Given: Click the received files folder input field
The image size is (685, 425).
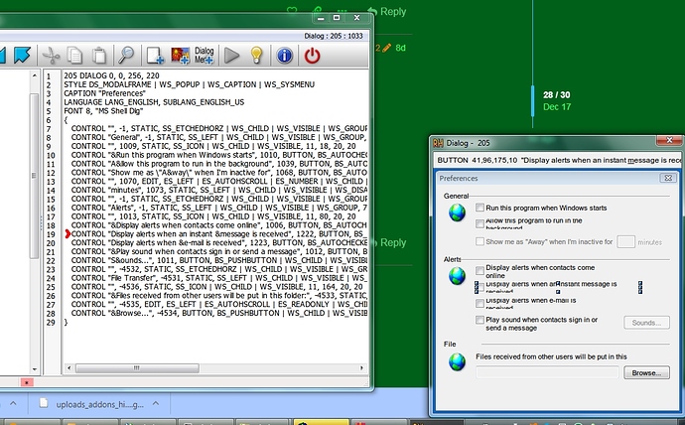Looking at the screenshot, I should (547, 372).
